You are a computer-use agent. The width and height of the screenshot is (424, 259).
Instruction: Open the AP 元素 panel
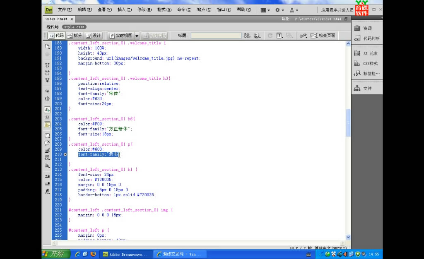pos(367,53)
